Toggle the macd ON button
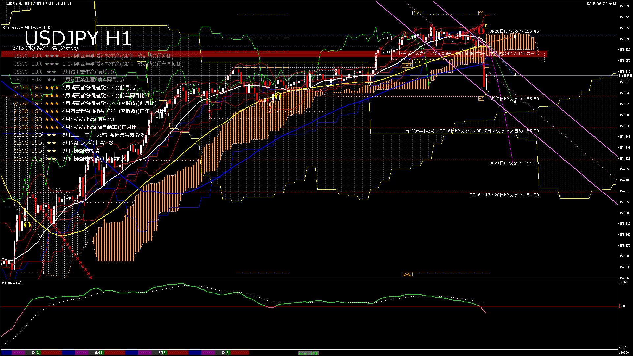Image resolution: width=633 pixels, height=356 pixels. 308,353
